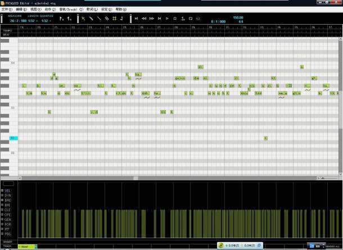Rewind playback
This screenshot has width=343, height=250.
144,19
